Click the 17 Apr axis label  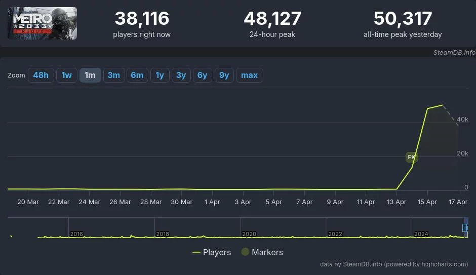(x=458, y=202)
